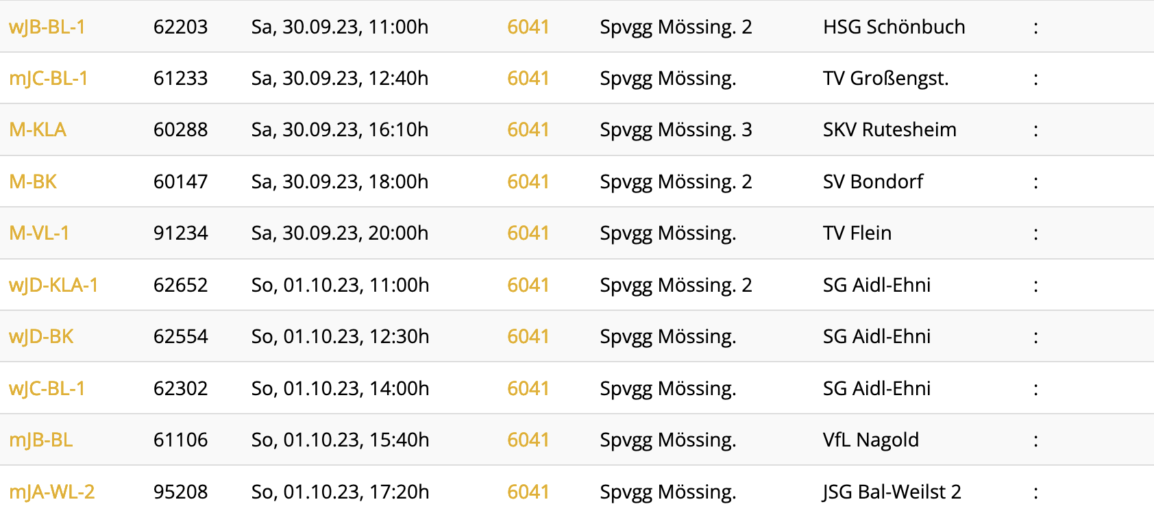Select game number 91234 cell
This screenshot has width=1154, height=515.
[181, 234]
